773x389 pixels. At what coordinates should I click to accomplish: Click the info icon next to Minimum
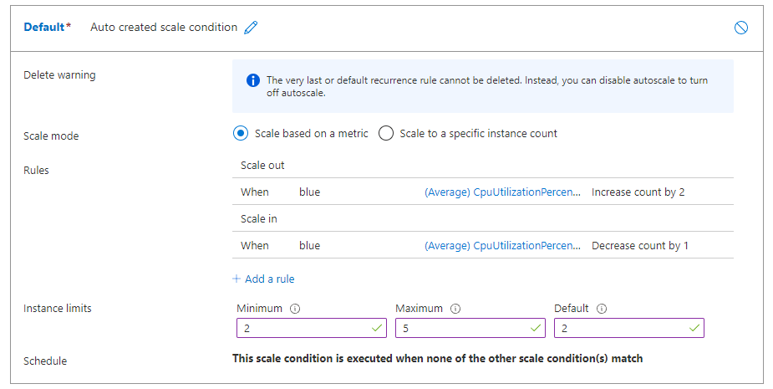pos(295,309)
